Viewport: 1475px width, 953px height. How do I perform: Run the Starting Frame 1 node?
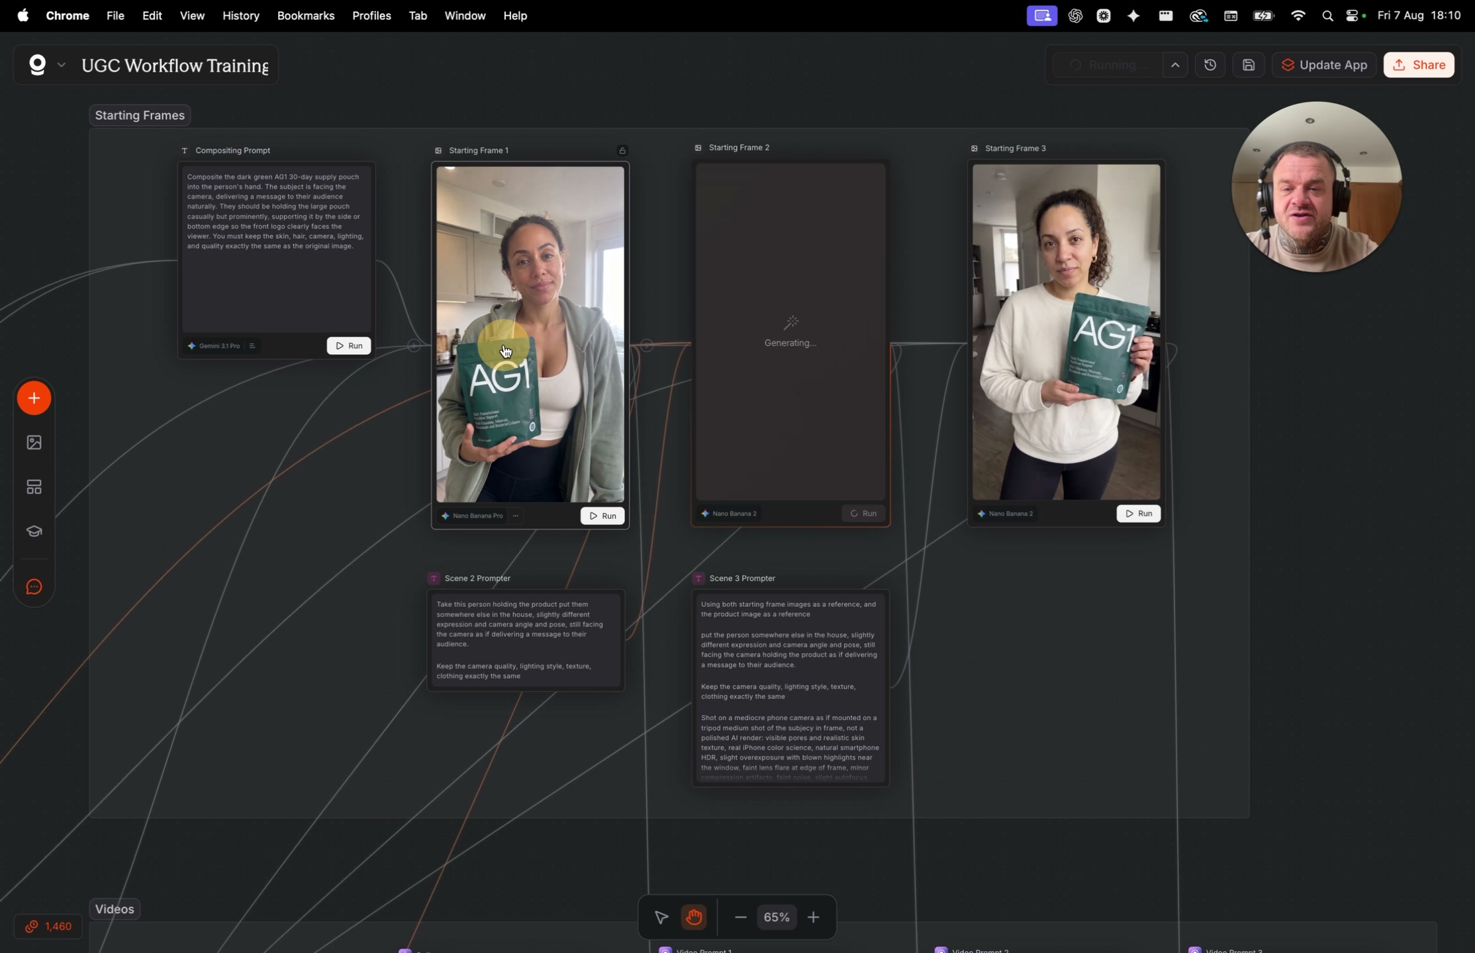click(602, 516)
